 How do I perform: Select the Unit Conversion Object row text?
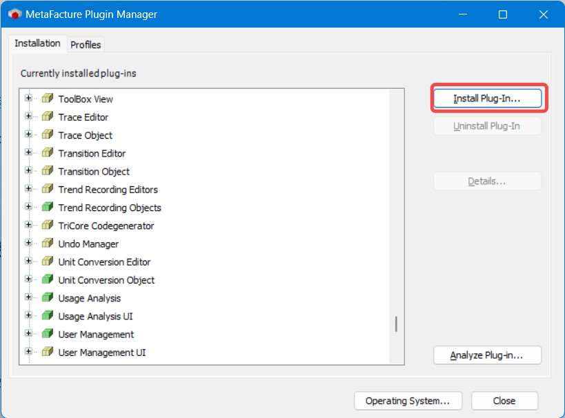pyautogui.click(x=106, y=280)
